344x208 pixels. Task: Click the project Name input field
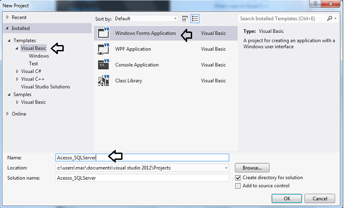(x=142, y=158)
